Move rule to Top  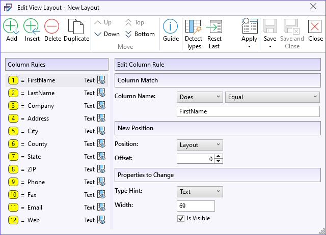click(134, 22)
